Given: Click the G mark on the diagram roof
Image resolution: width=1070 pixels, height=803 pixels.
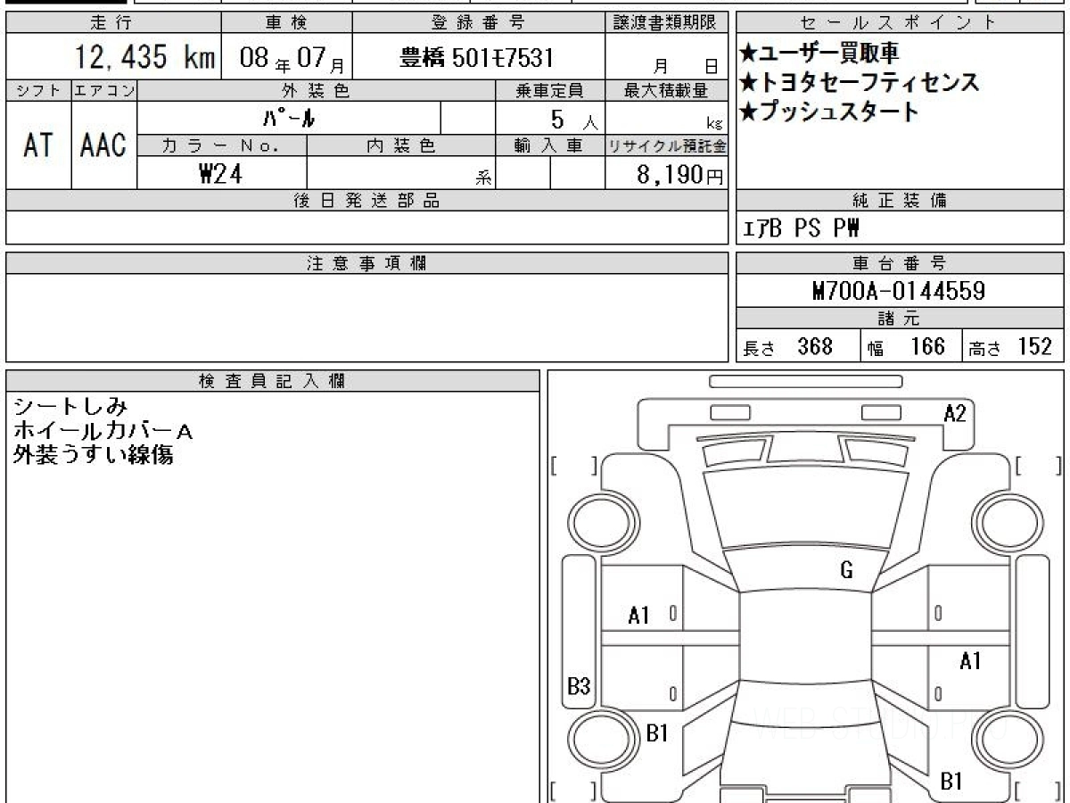Looking at the screenshot, I should (846, 572).
